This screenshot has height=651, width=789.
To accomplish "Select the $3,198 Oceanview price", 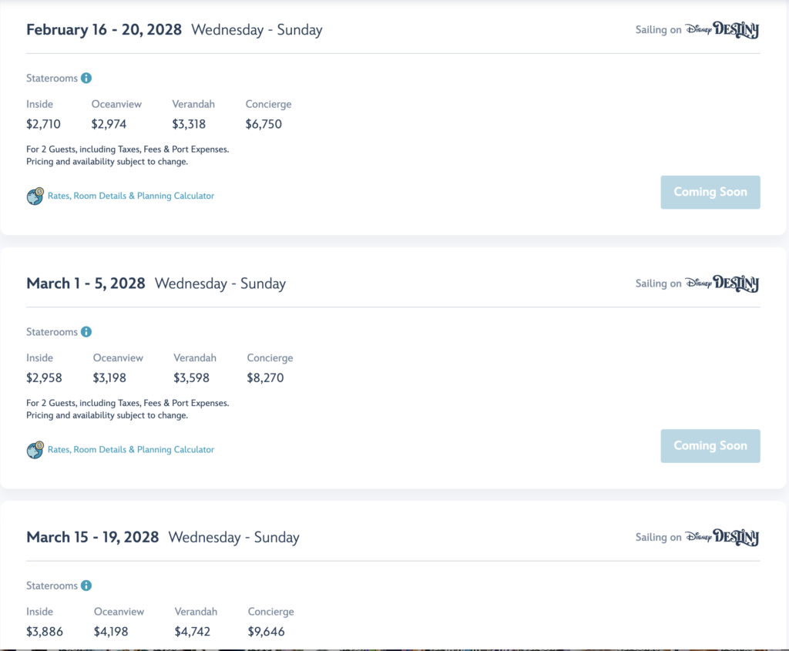I will [x=109, y=378].
